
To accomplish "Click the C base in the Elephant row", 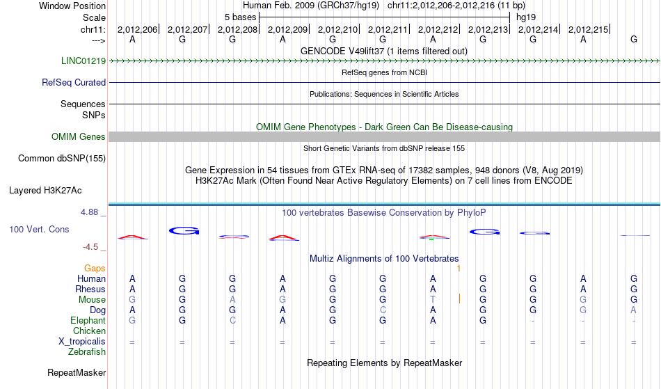I will tap(232, 321).
